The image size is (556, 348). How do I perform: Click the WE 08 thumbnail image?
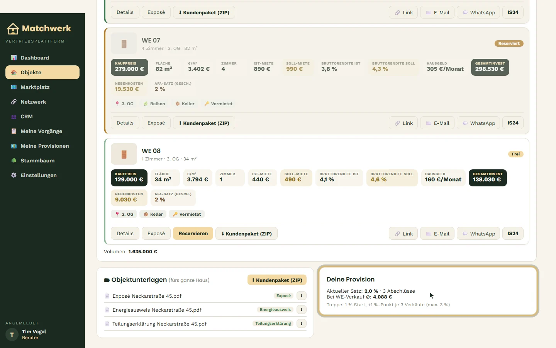tap(124, 154)
